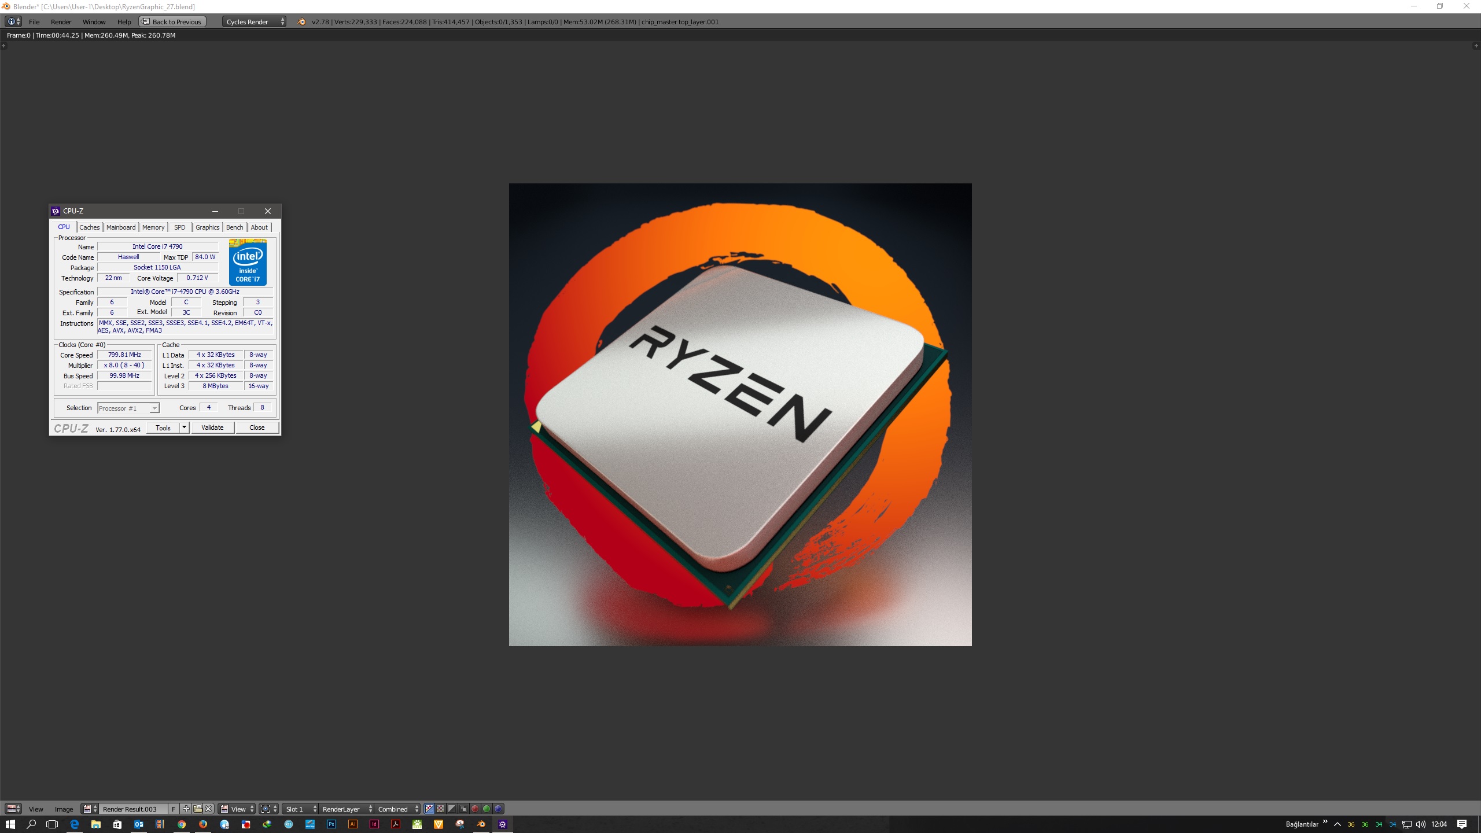Unlink the image with the X icon
1481x833 pixels.
click(209, 809)
